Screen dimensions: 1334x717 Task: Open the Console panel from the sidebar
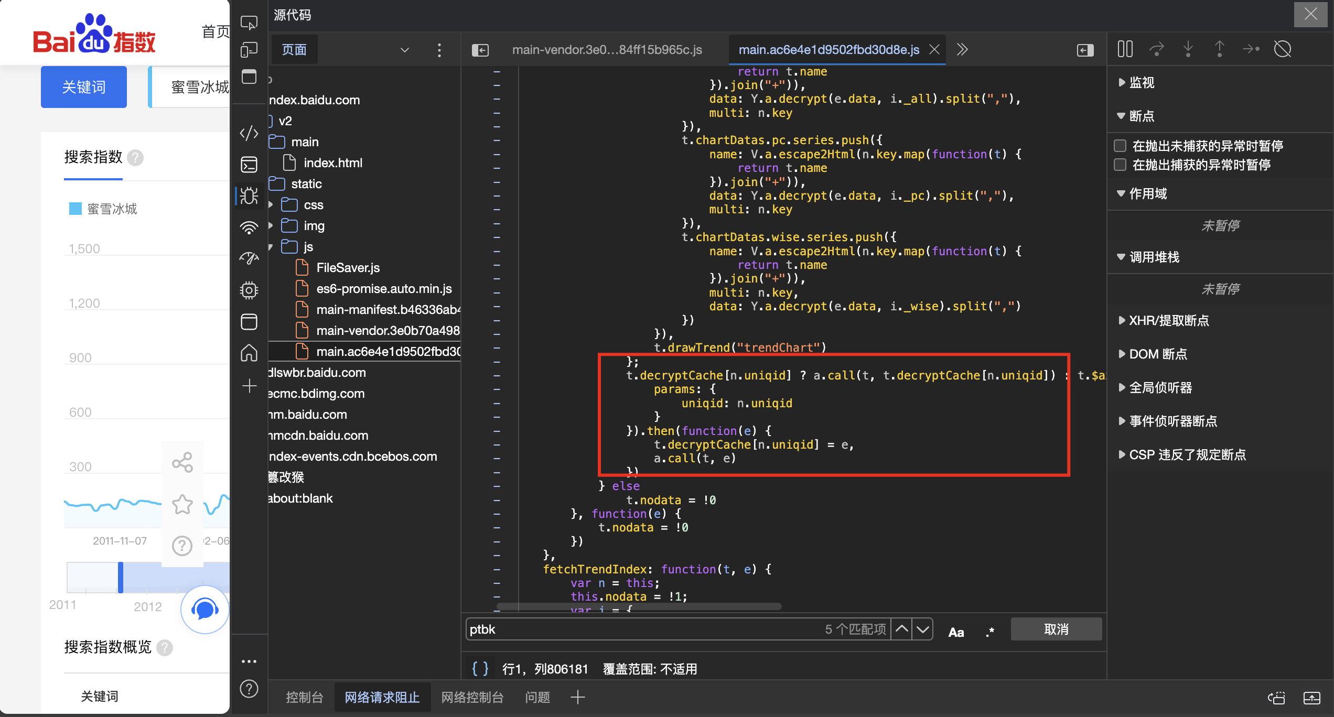click(x=249, y=164)
